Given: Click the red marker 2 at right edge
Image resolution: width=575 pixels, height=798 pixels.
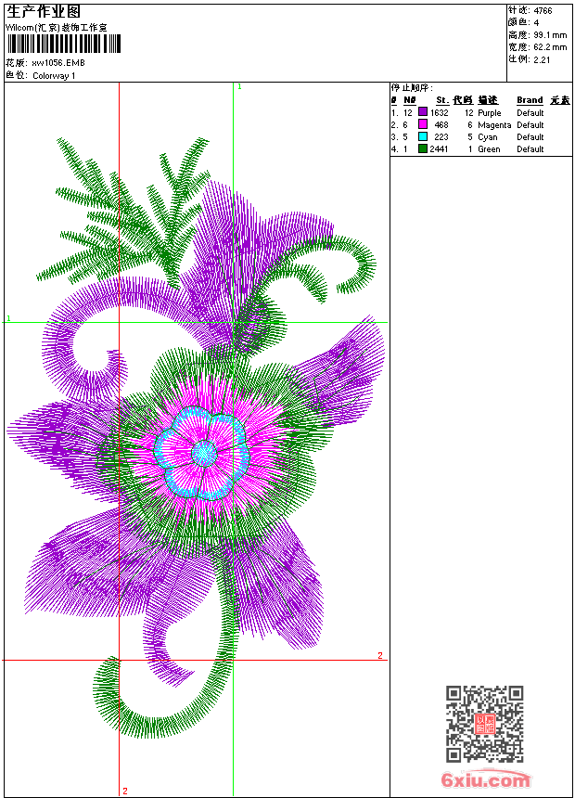Looking at the screenshot, I should 379,656.
